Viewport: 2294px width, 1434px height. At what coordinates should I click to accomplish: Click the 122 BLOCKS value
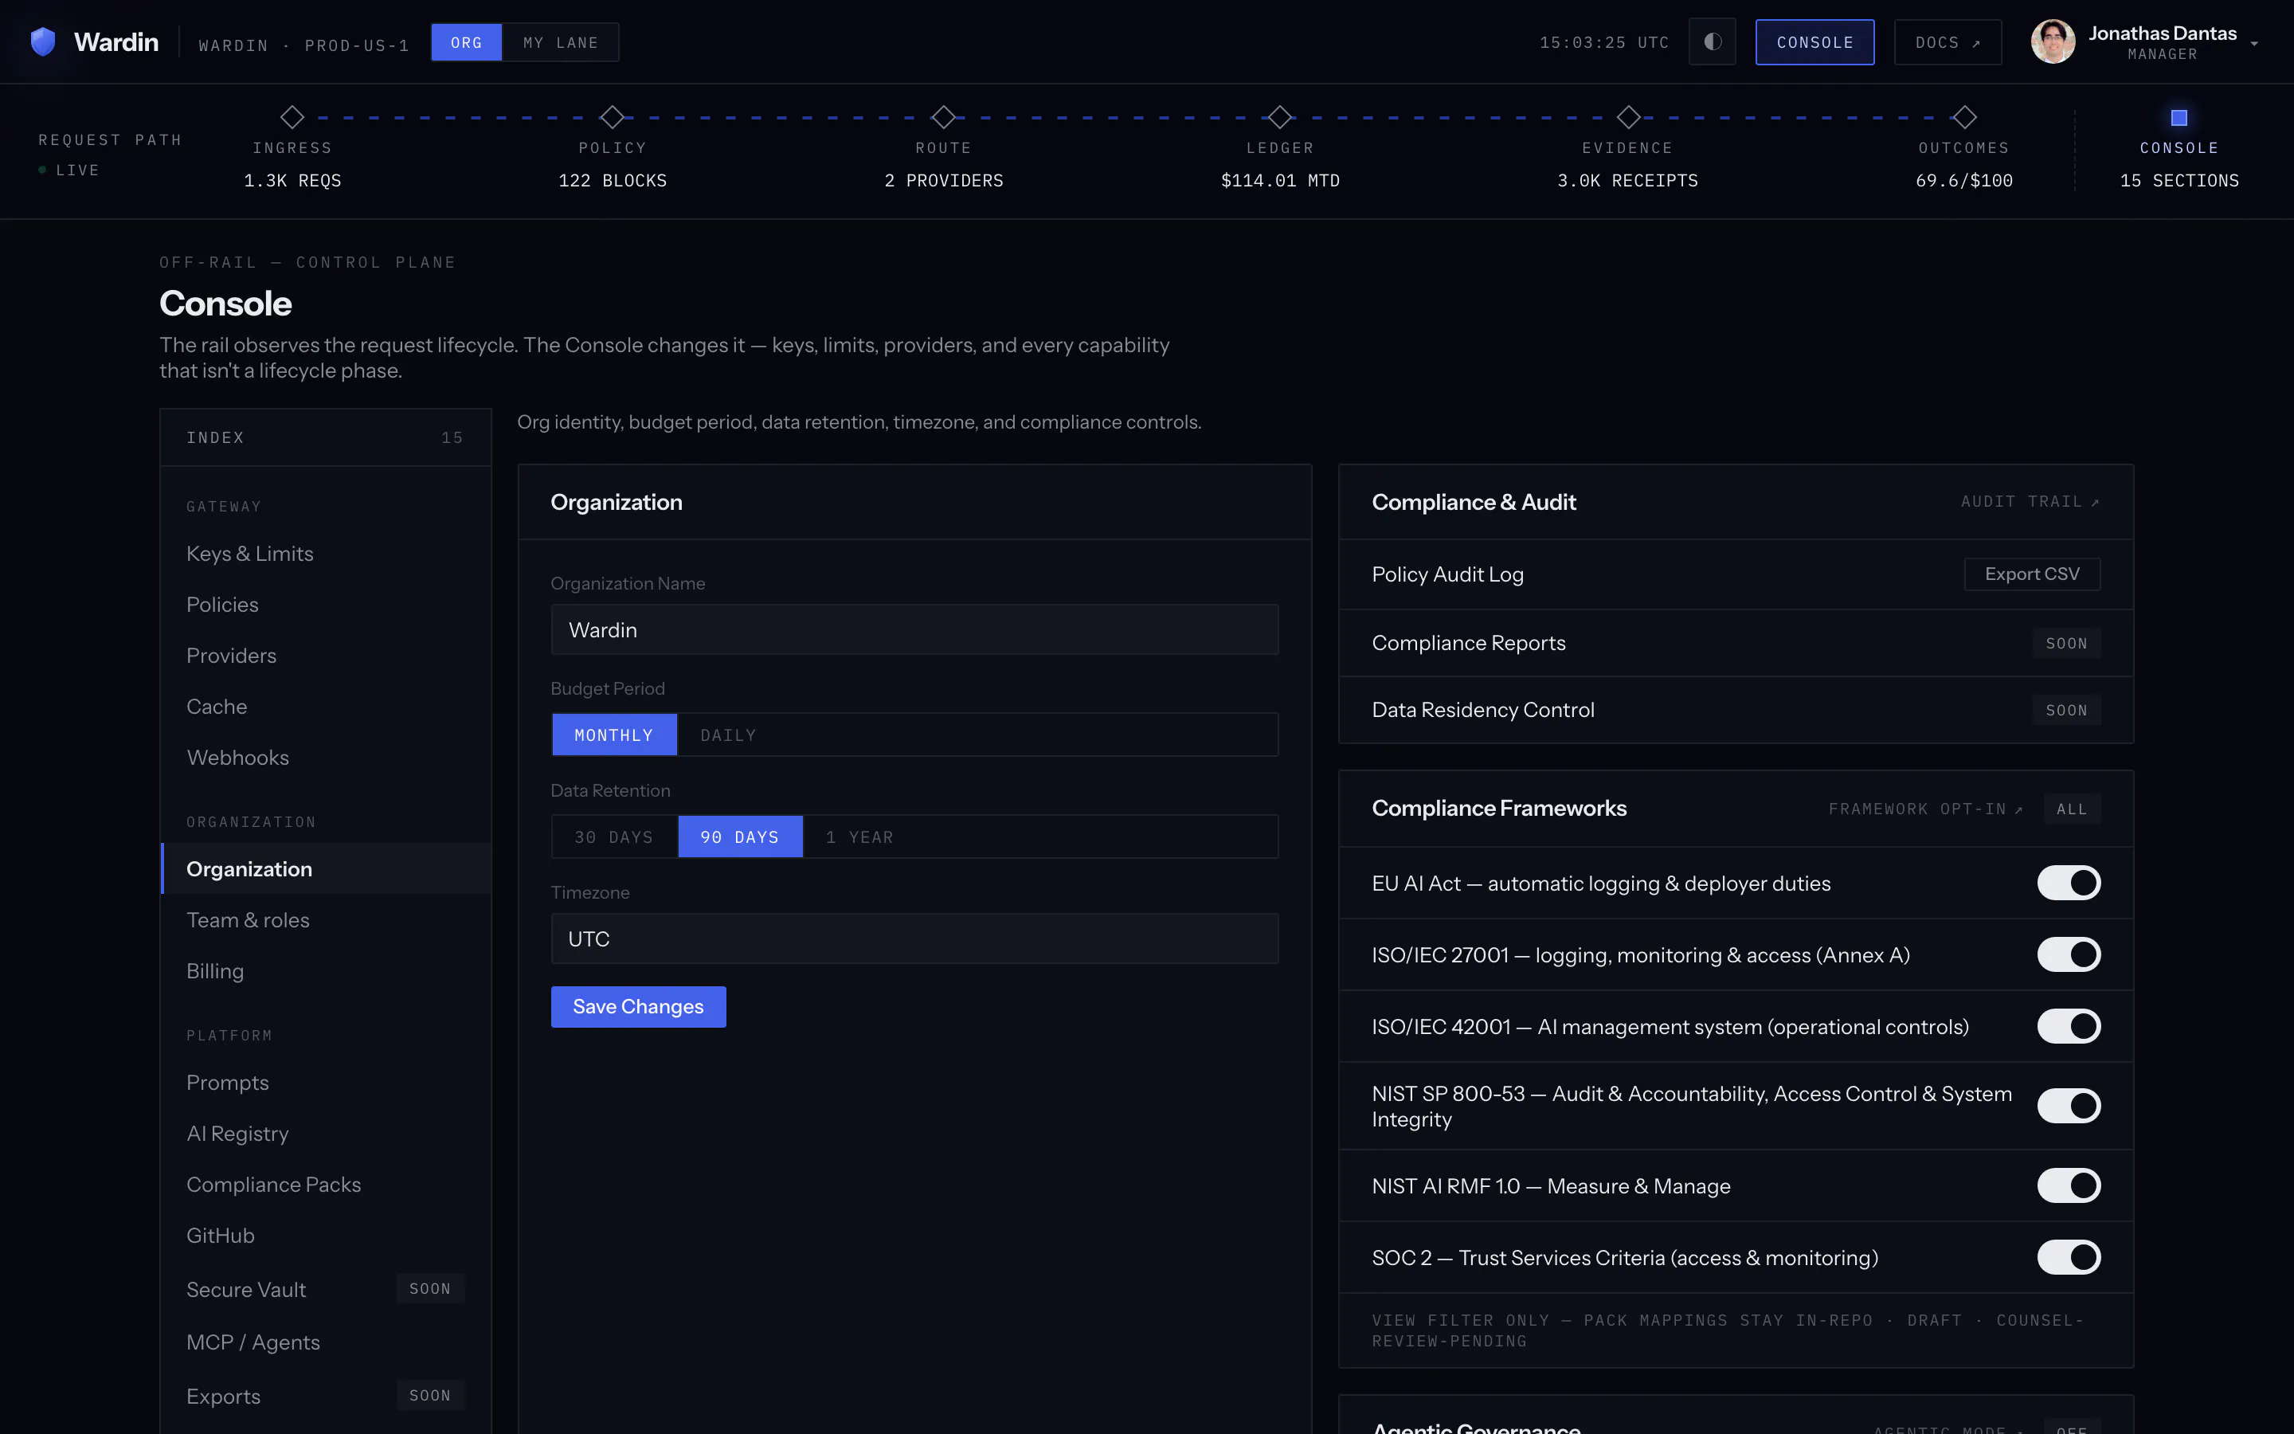pyautogui.click(x=613, y=181)
